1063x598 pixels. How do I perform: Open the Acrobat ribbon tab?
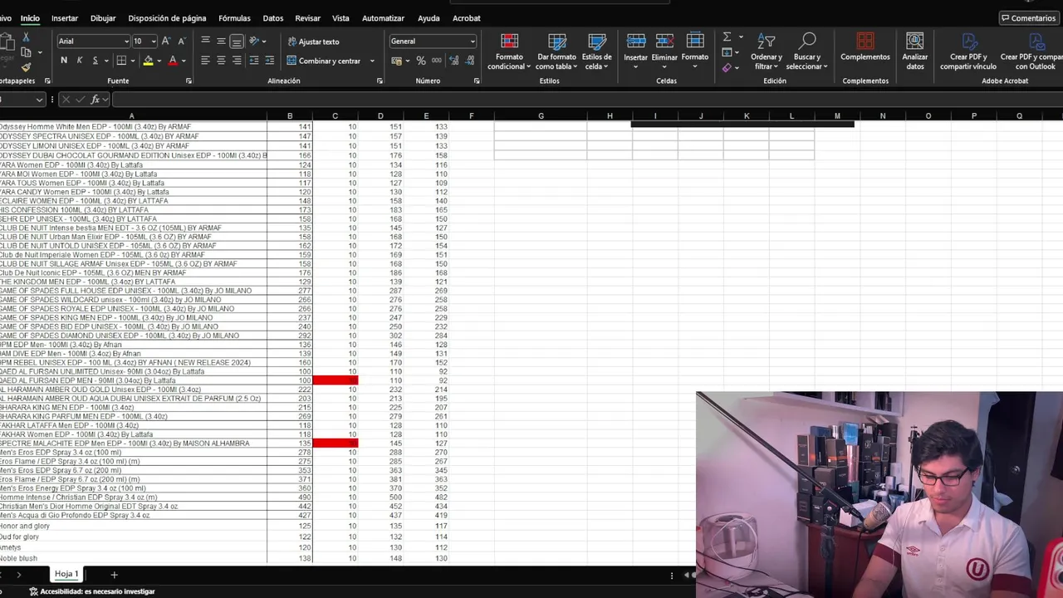coord(467,18)
